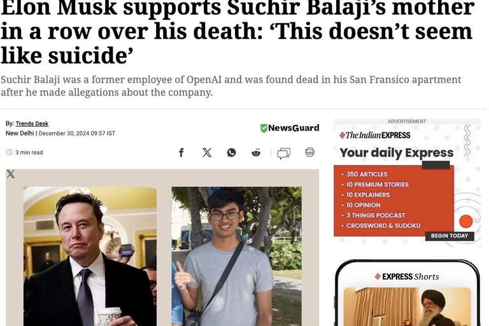The height and width of the screenshot is (326, 489).
Task: Share the article on X
Action: 207,153
